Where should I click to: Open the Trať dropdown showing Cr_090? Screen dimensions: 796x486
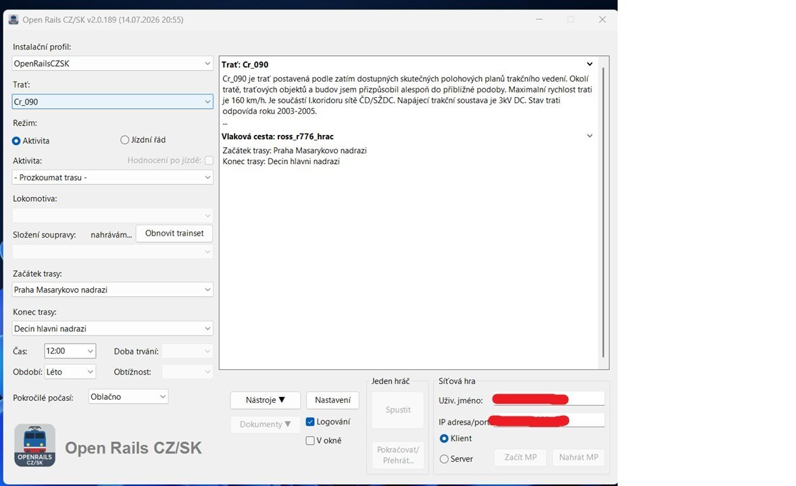113,101
